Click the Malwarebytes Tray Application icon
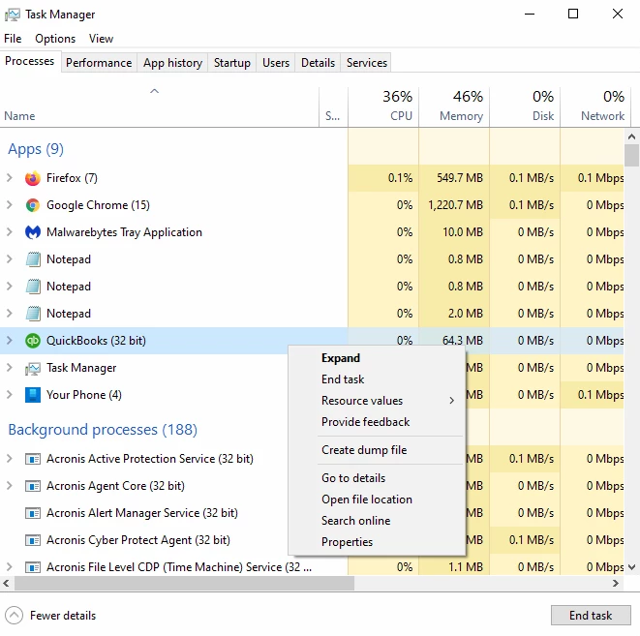The image size is (640, 636). tap(33, 232)
